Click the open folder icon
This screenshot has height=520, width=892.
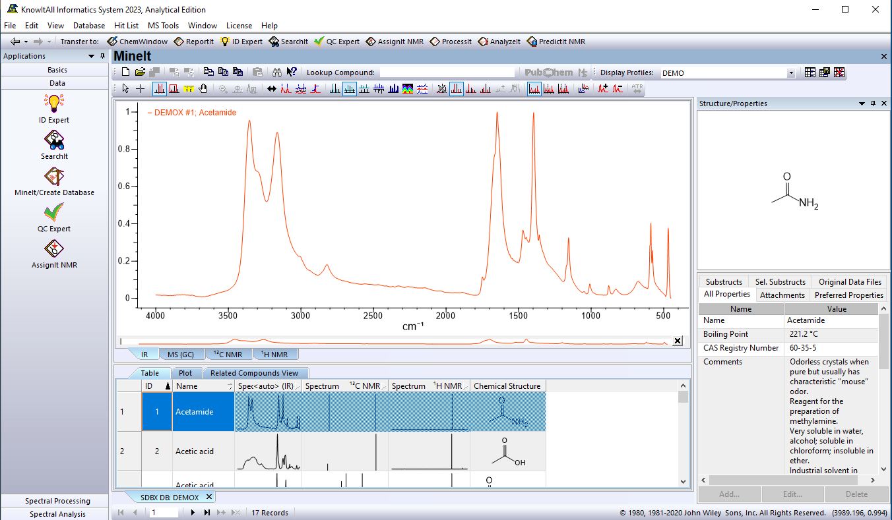pos(140,72)
